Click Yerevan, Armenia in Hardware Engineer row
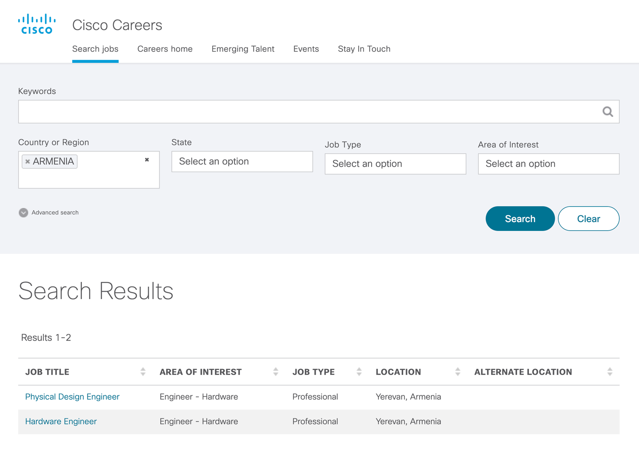Viewport: 639px width, 458px height. click(408, 421)
